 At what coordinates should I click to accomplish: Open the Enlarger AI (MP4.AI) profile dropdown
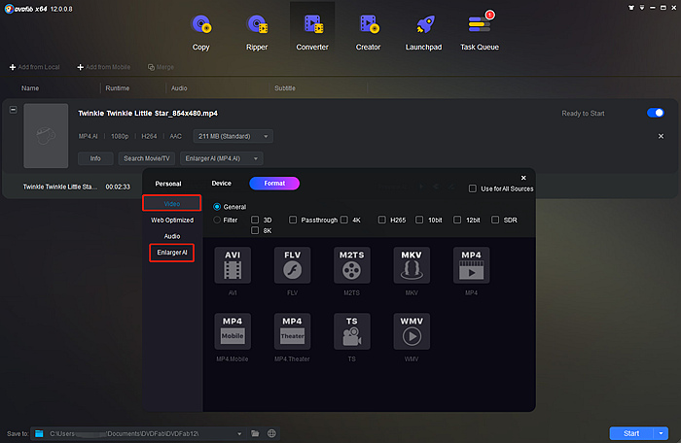click(222, 158)
